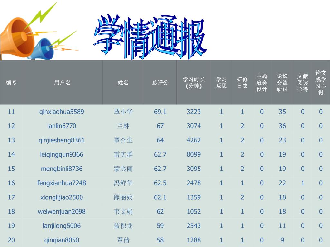Click the name 熊丽姣
The width and height of the screenshot is (330, 247).
tap(123, 197)
